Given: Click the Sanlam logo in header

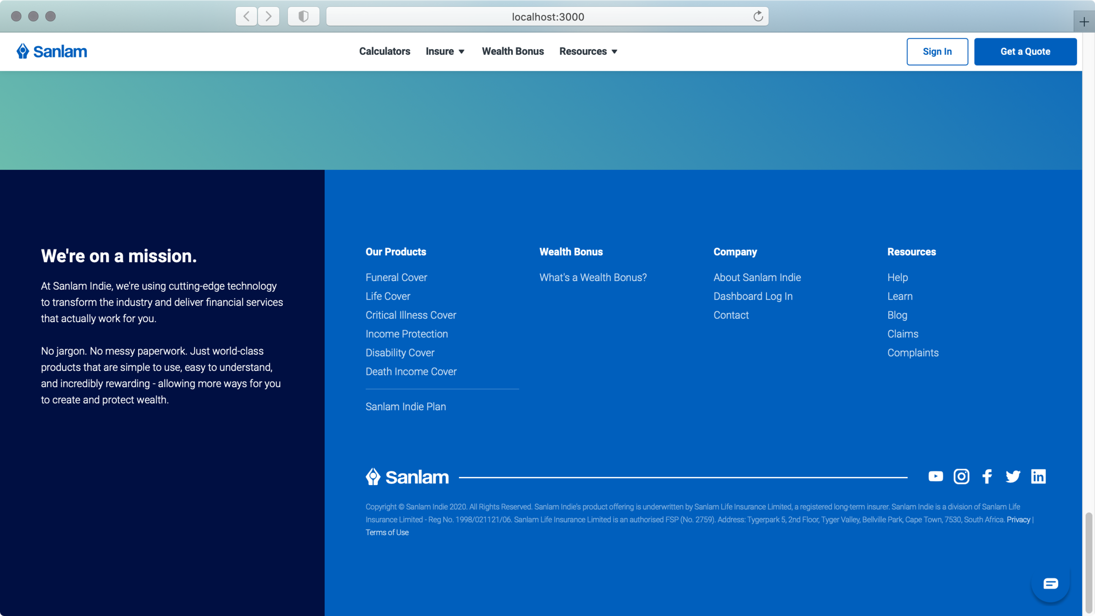Looking at the screenshot, I should 52,51.
